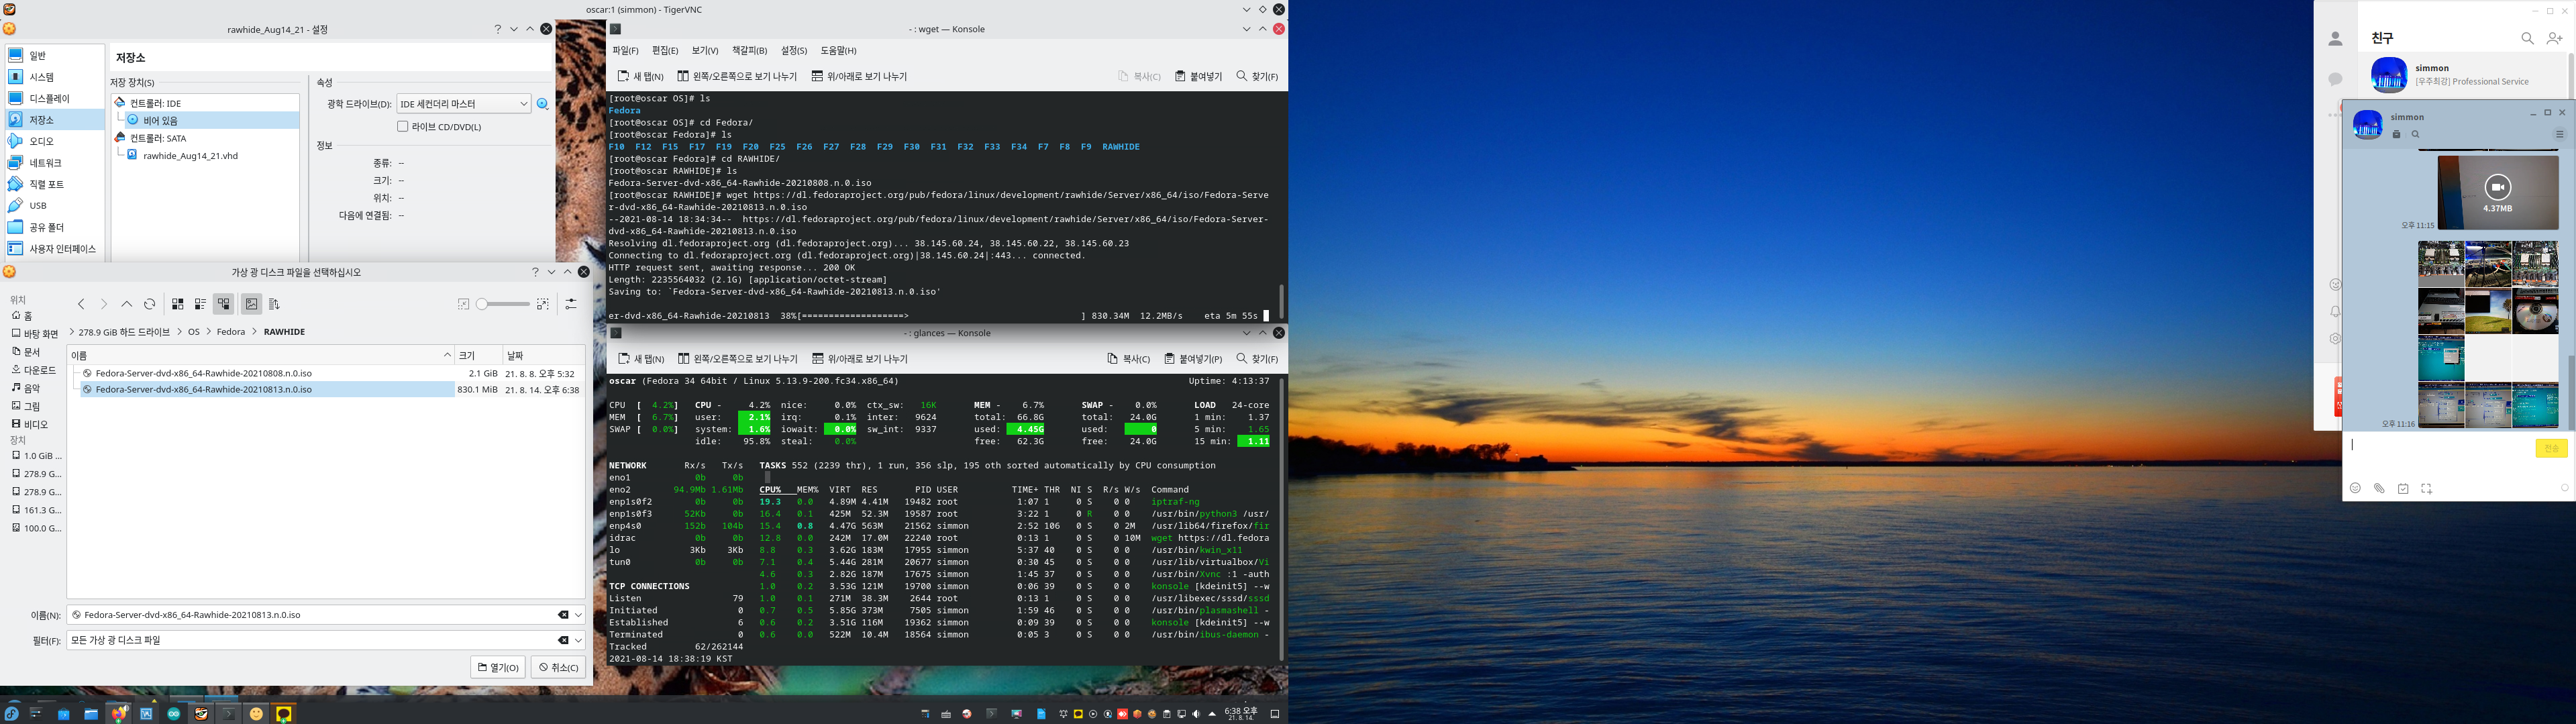2576x724 pixels.
Task: Open Bookmarks menu in wget Konsole
Action: coord(750,51)
